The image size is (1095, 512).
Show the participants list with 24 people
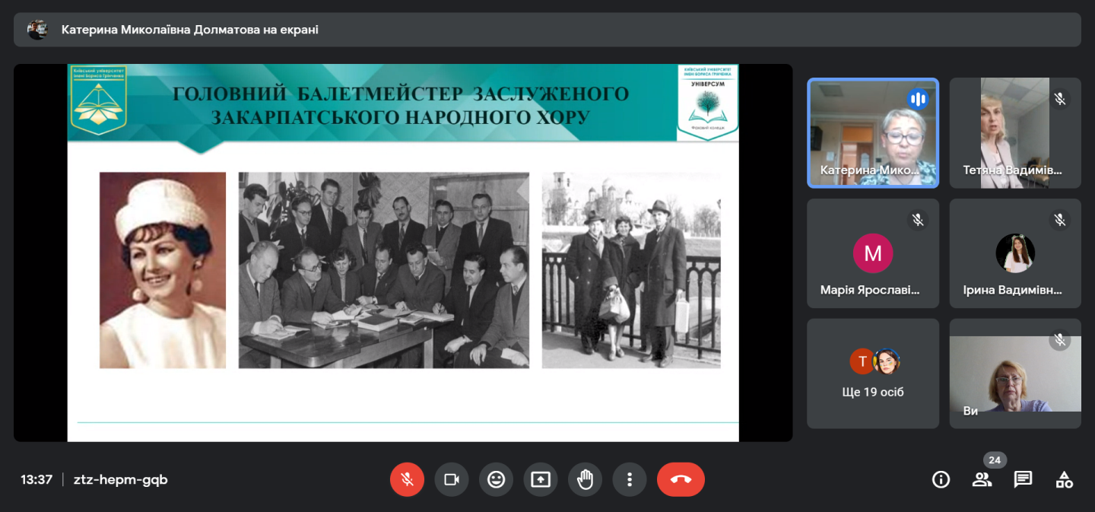[x=982, y=479]
